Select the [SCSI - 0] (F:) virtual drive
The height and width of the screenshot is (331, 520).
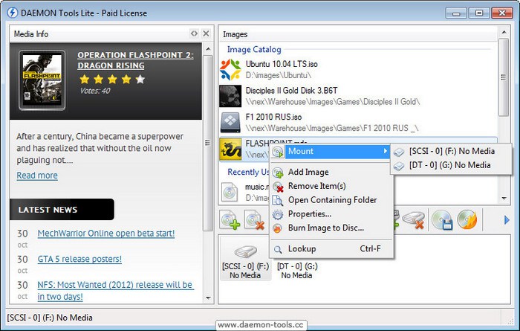click(x=245, y=259)
